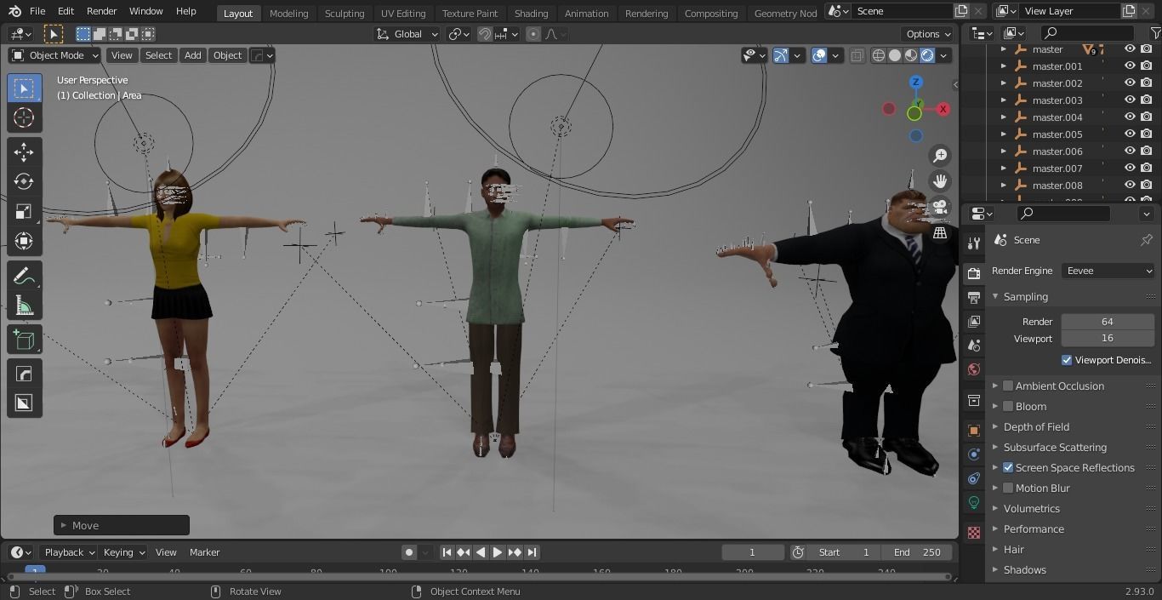
Task: Switch to rendered viewport shading
Action: tap(927, 55)
